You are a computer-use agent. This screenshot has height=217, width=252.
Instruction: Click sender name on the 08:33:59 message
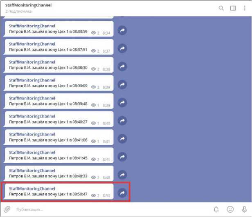[x=32, y=26]
